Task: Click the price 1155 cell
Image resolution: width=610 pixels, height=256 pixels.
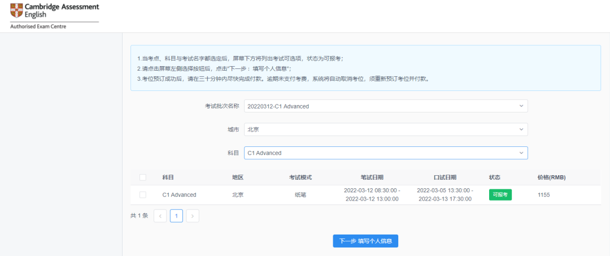Action: pos(543,195)
